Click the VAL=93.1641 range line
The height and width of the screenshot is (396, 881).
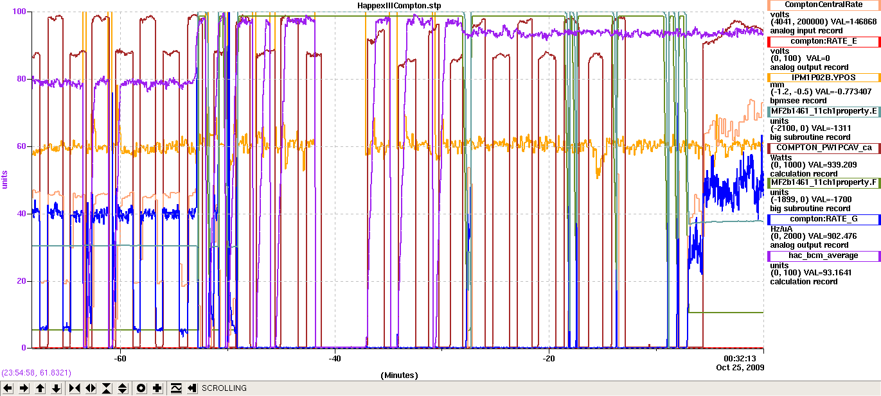(x=812, y=273)
